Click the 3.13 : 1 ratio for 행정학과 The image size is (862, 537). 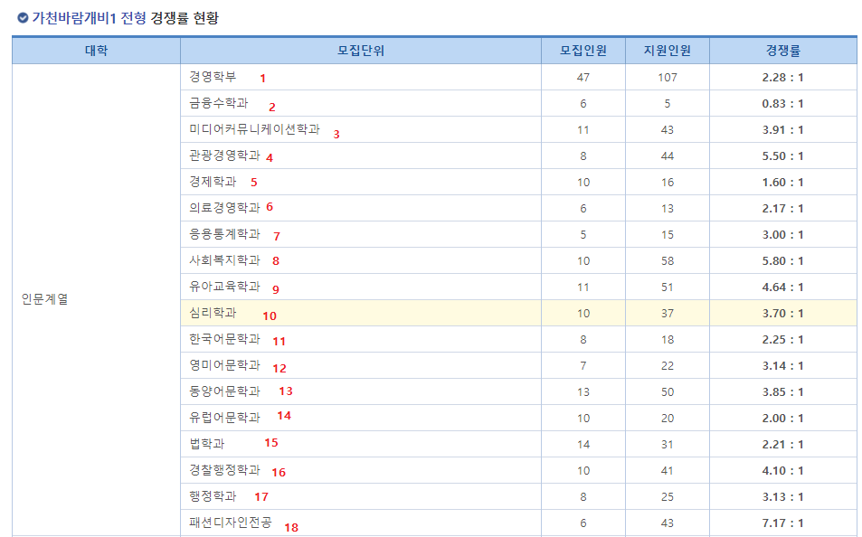[782, 497]
